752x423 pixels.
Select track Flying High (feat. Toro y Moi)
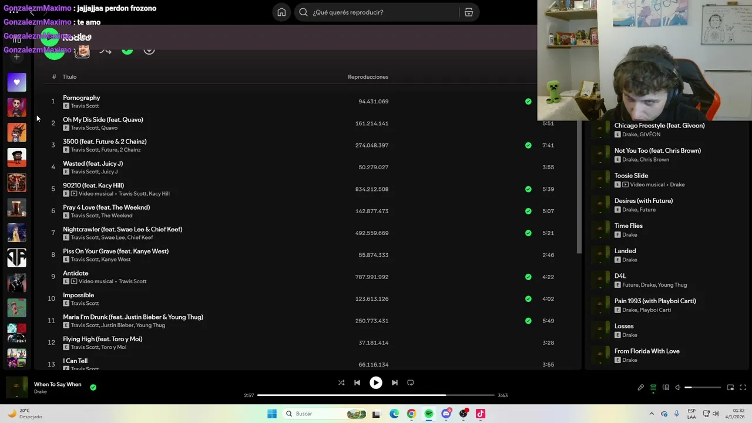coord(103,339)
